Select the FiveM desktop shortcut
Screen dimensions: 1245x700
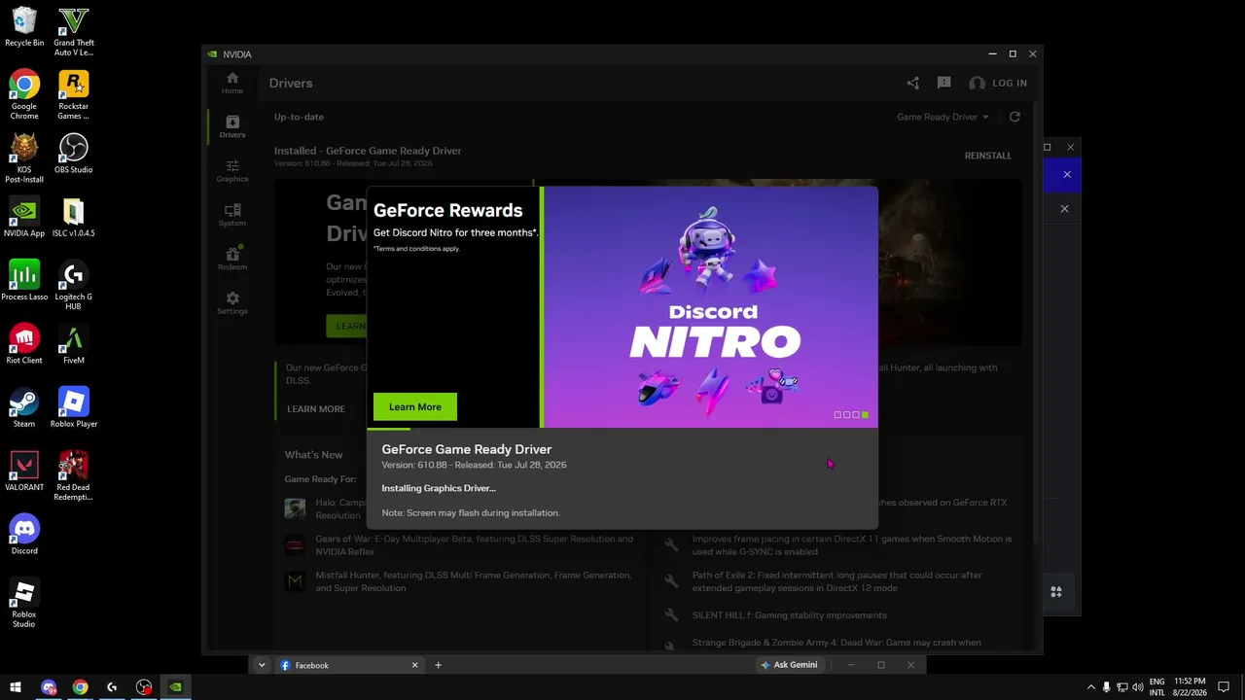coord(74,345)
